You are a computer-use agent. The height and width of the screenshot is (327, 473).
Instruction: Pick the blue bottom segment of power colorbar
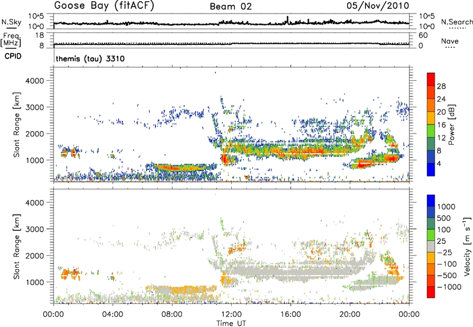coord(431,169)
